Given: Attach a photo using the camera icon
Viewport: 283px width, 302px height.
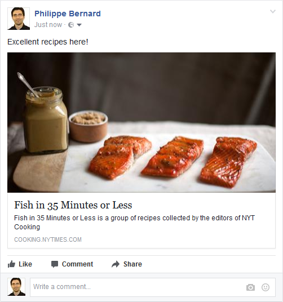Looking at the screenshot, I should 250,287.
